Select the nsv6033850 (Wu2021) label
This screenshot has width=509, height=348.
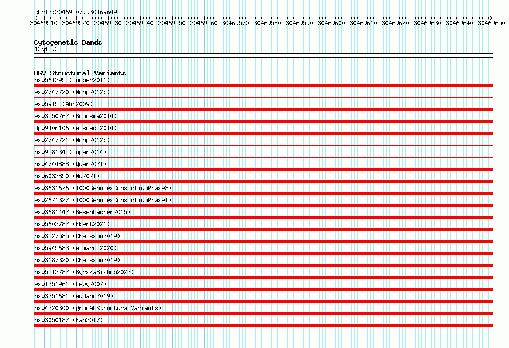pyautogui.click(x=67, y=176)
